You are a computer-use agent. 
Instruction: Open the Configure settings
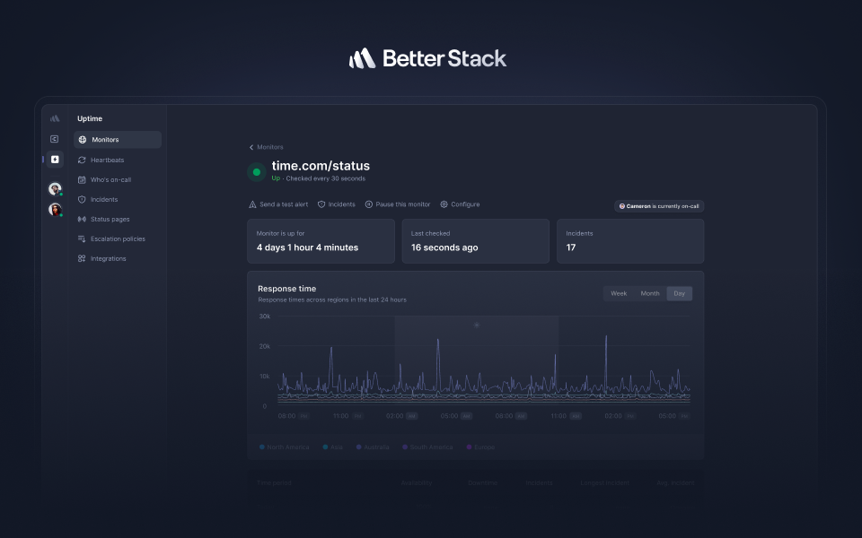click(460, 204)
